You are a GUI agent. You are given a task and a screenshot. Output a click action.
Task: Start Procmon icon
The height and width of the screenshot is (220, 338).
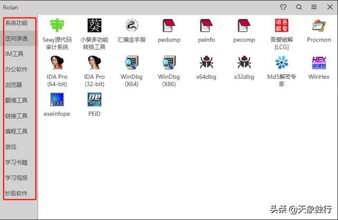(x=319, y=25)
